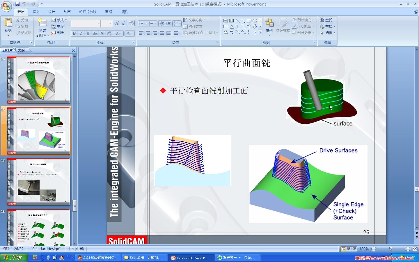Image resolution: width=419 pixels, height=262 pixels.
Task: Switch to the 幻灯片放映 ribbon tab
Action: click(x=88, y=12)
